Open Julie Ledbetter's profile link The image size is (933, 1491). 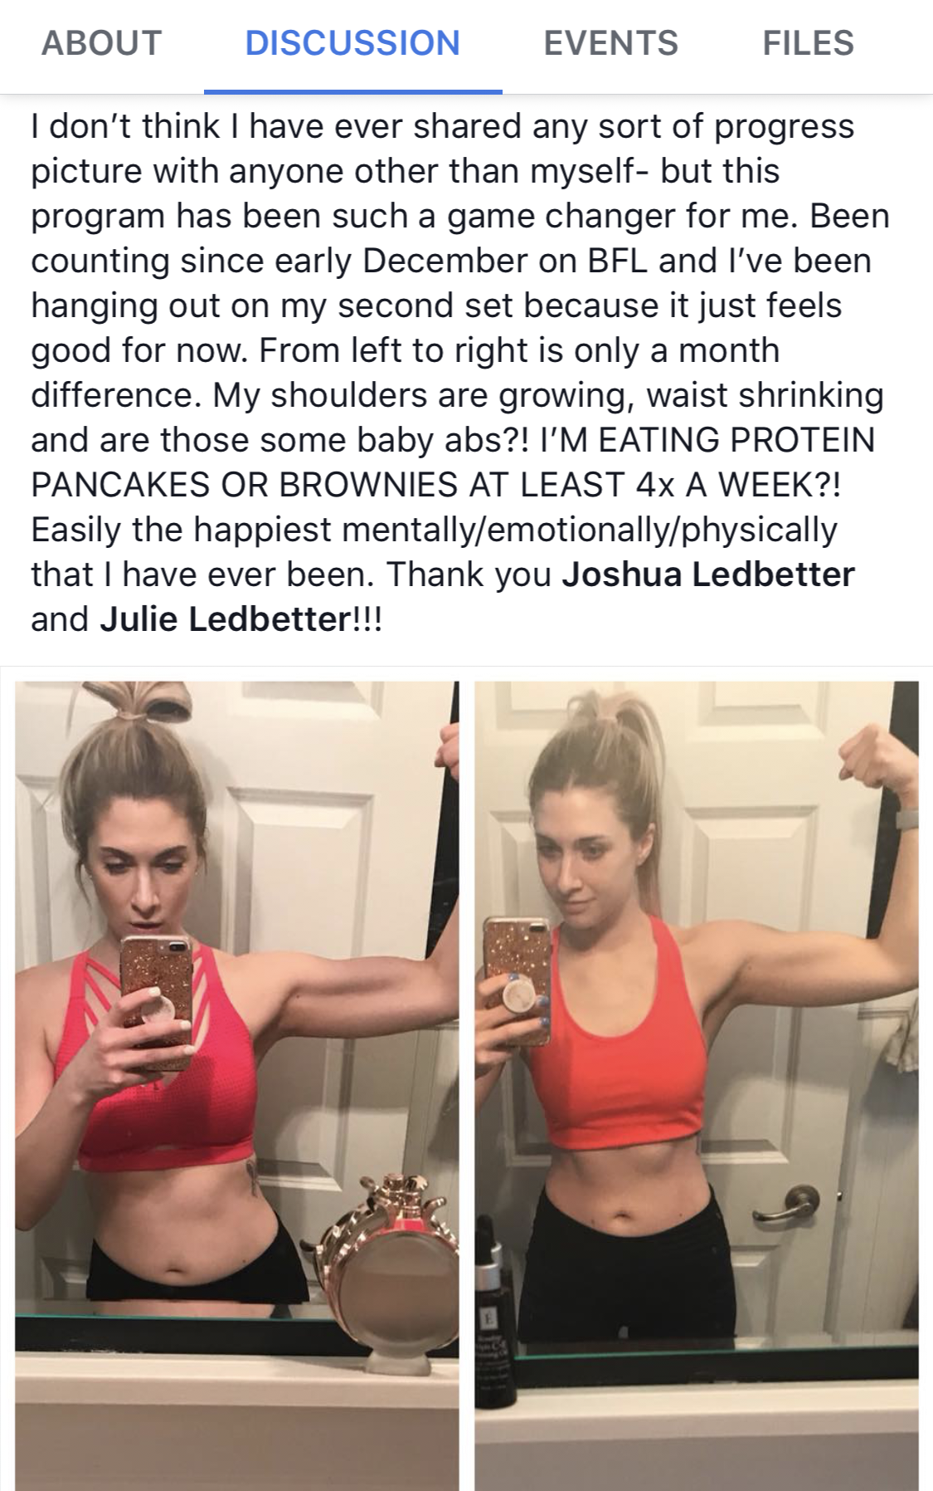pyautogui.click(x=220, y=619)
